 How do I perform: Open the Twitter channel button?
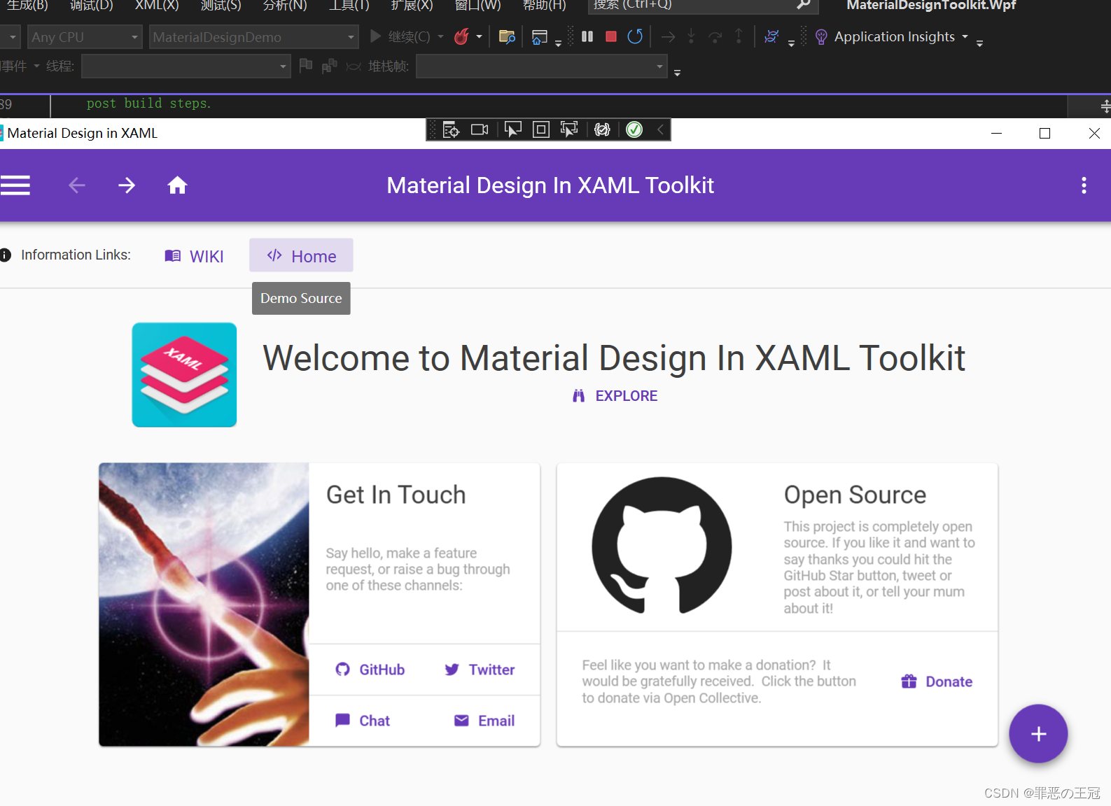[480, 670]
